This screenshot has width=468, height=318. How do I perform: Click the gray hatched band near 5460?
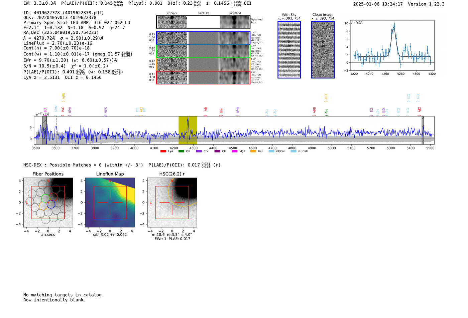coord(423,130)
